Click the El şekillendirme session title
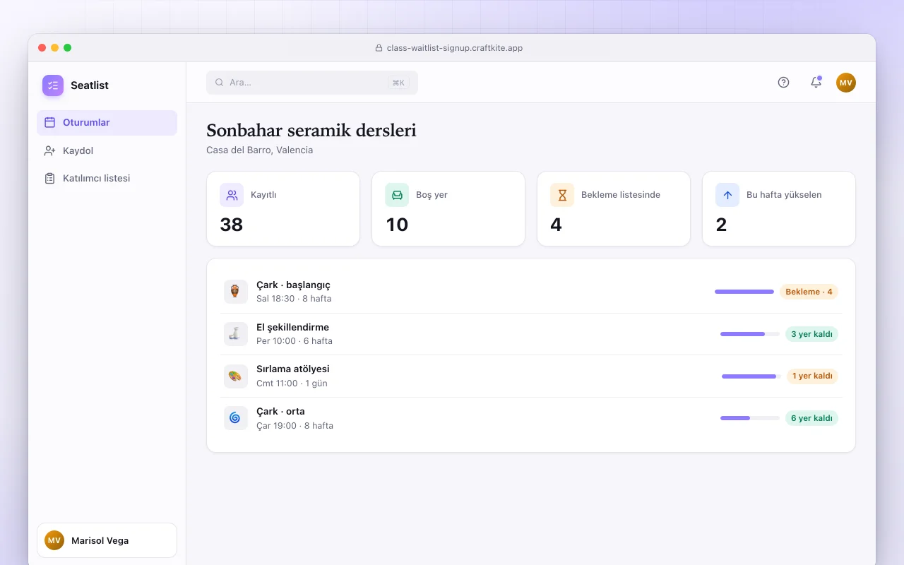The image size is (904, 565). point(292,328)
